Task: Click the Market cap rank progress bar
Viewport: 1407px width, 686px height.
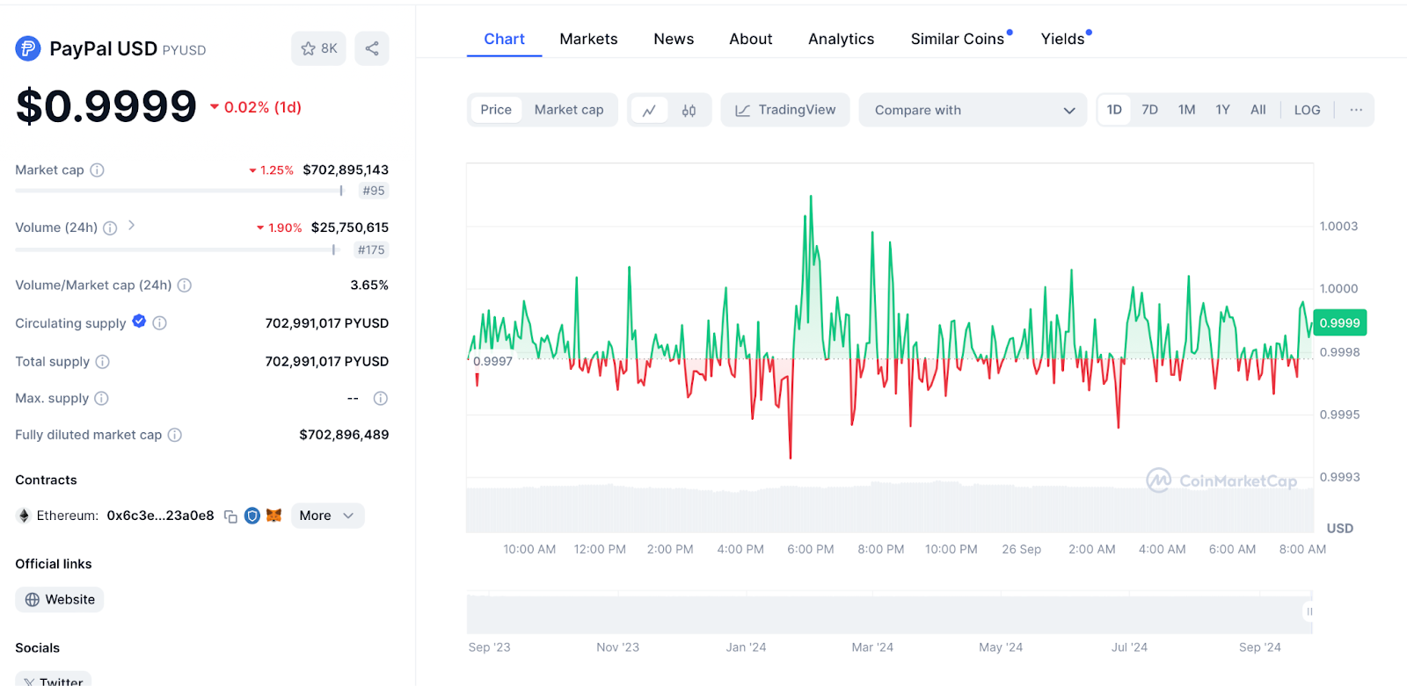Action: click(x=179, y=191)
